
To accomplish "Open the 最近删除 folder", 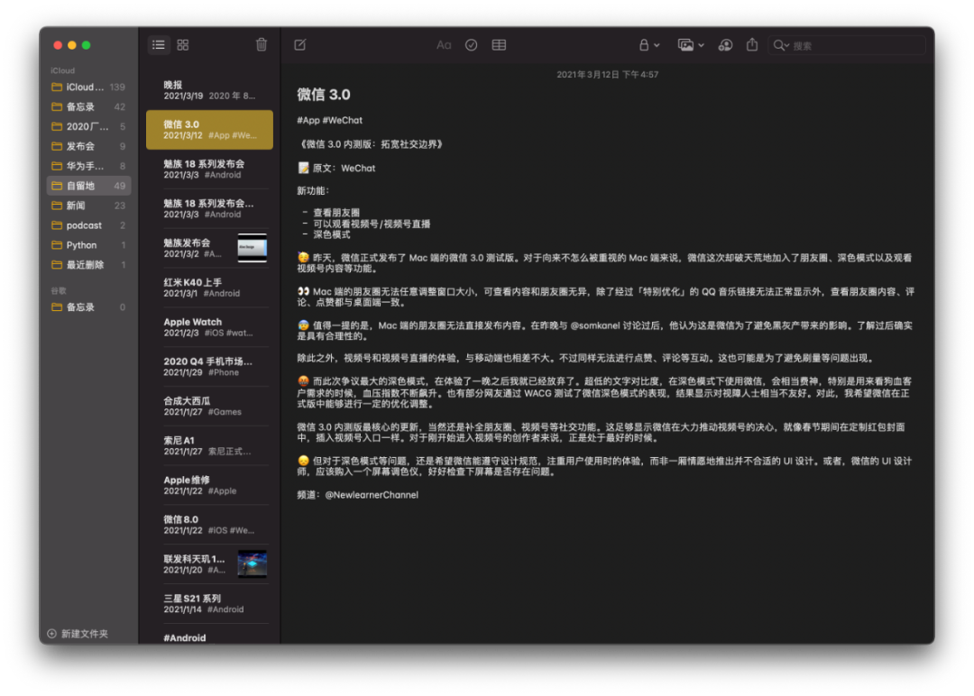I will (88, 265).
